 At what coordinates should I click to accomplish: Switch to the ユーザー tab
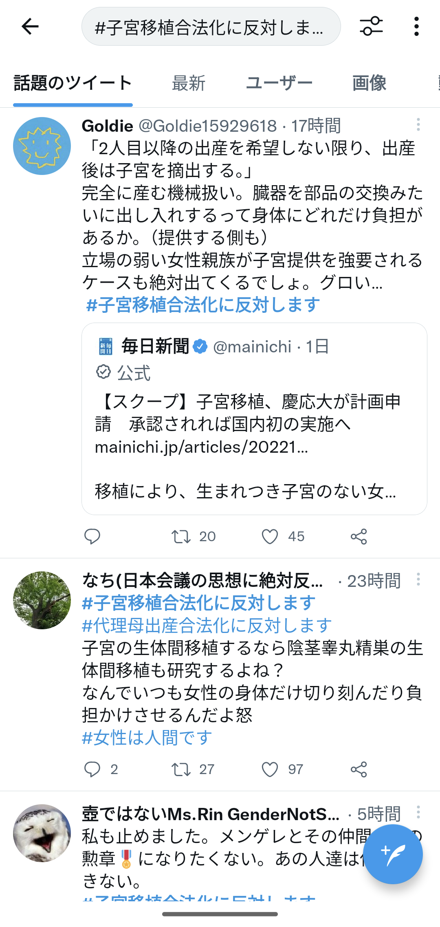click(x=279, y=83)
